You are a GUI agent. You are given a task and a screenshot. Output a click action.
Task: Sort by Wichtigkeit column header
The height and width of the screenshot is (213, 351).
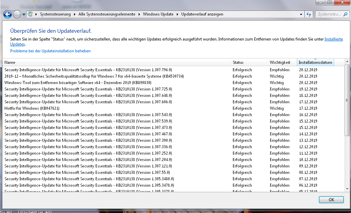point(282,62)
